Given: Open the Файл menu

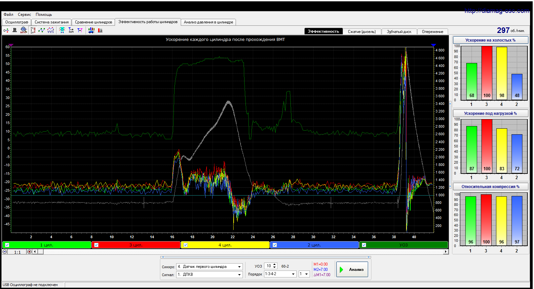Looking at the screenshot, I should 9,15.
